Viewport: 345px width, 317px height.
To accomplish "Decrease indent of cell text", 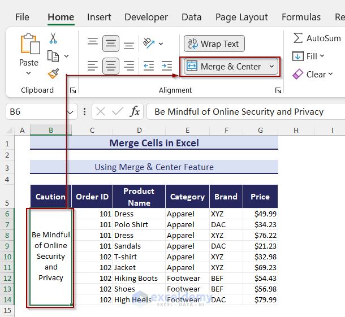I will coord(149,66).
